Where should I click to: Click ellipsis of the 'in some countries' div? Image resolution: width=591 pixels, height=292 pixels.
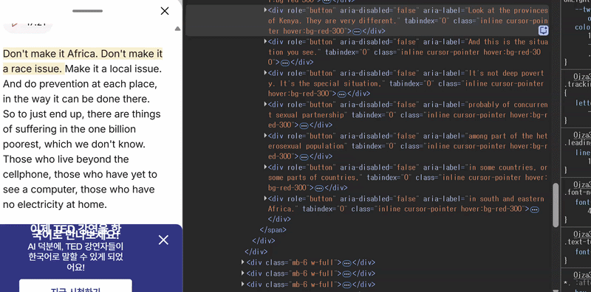[x=319, y=187]
